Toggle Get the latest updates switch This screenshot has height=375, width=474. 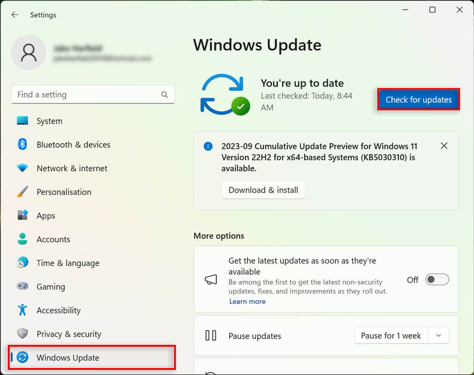tap(437, 280)
